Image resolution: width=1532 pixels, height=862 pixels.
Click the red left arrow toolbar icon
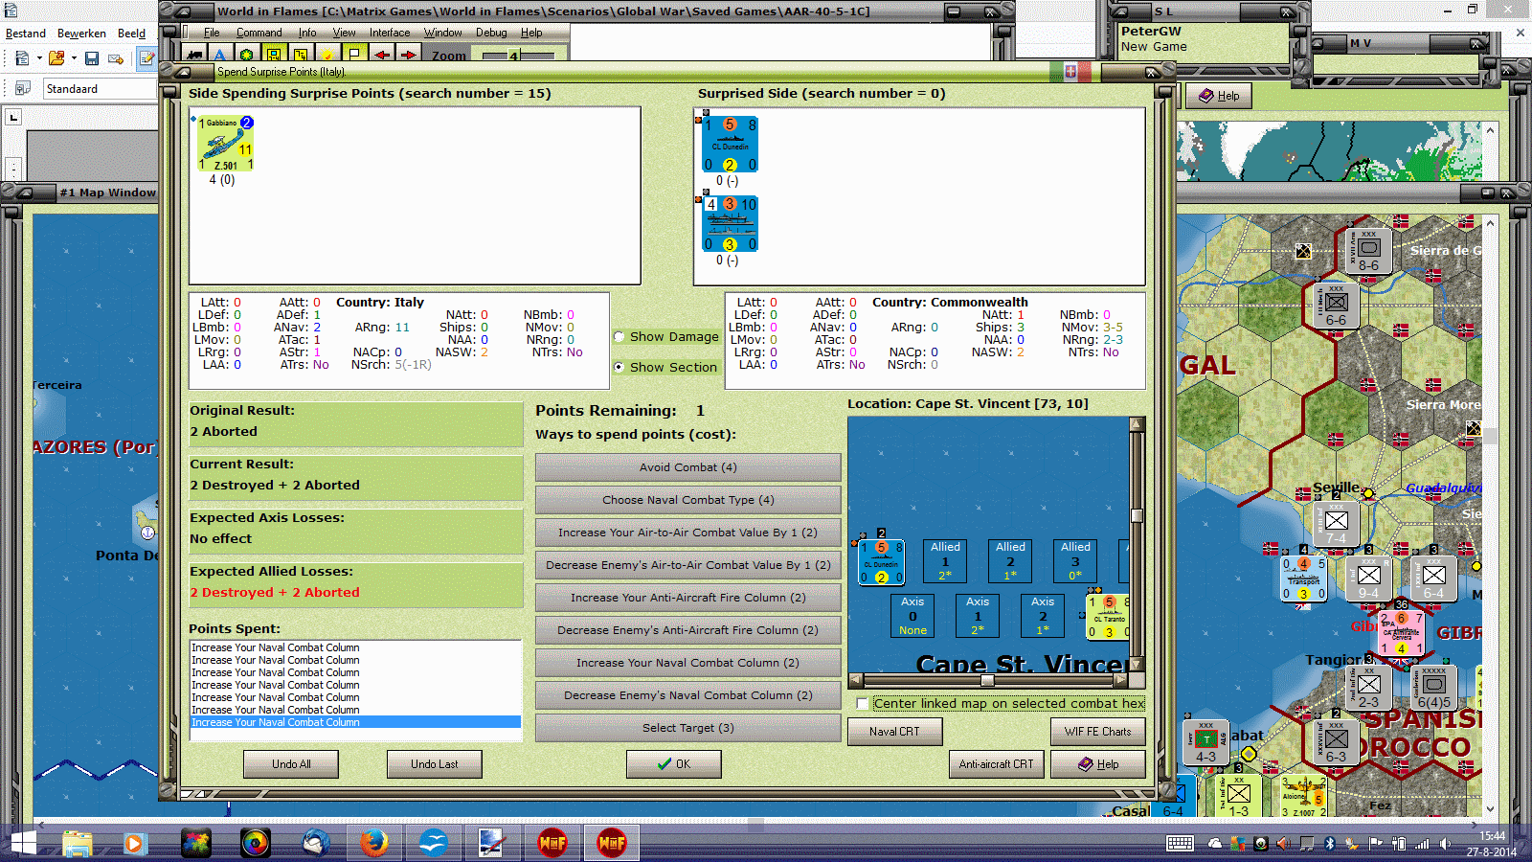tap(382, 55)
